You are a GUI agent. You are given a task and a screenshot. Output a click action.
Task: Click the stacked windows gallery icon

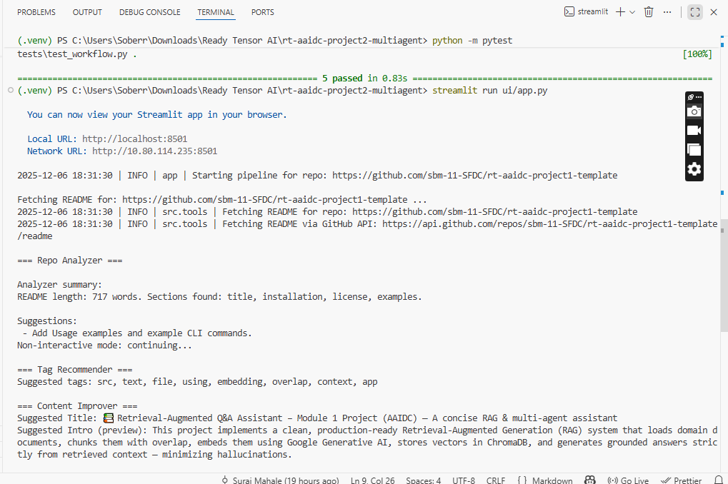(694, 150)
